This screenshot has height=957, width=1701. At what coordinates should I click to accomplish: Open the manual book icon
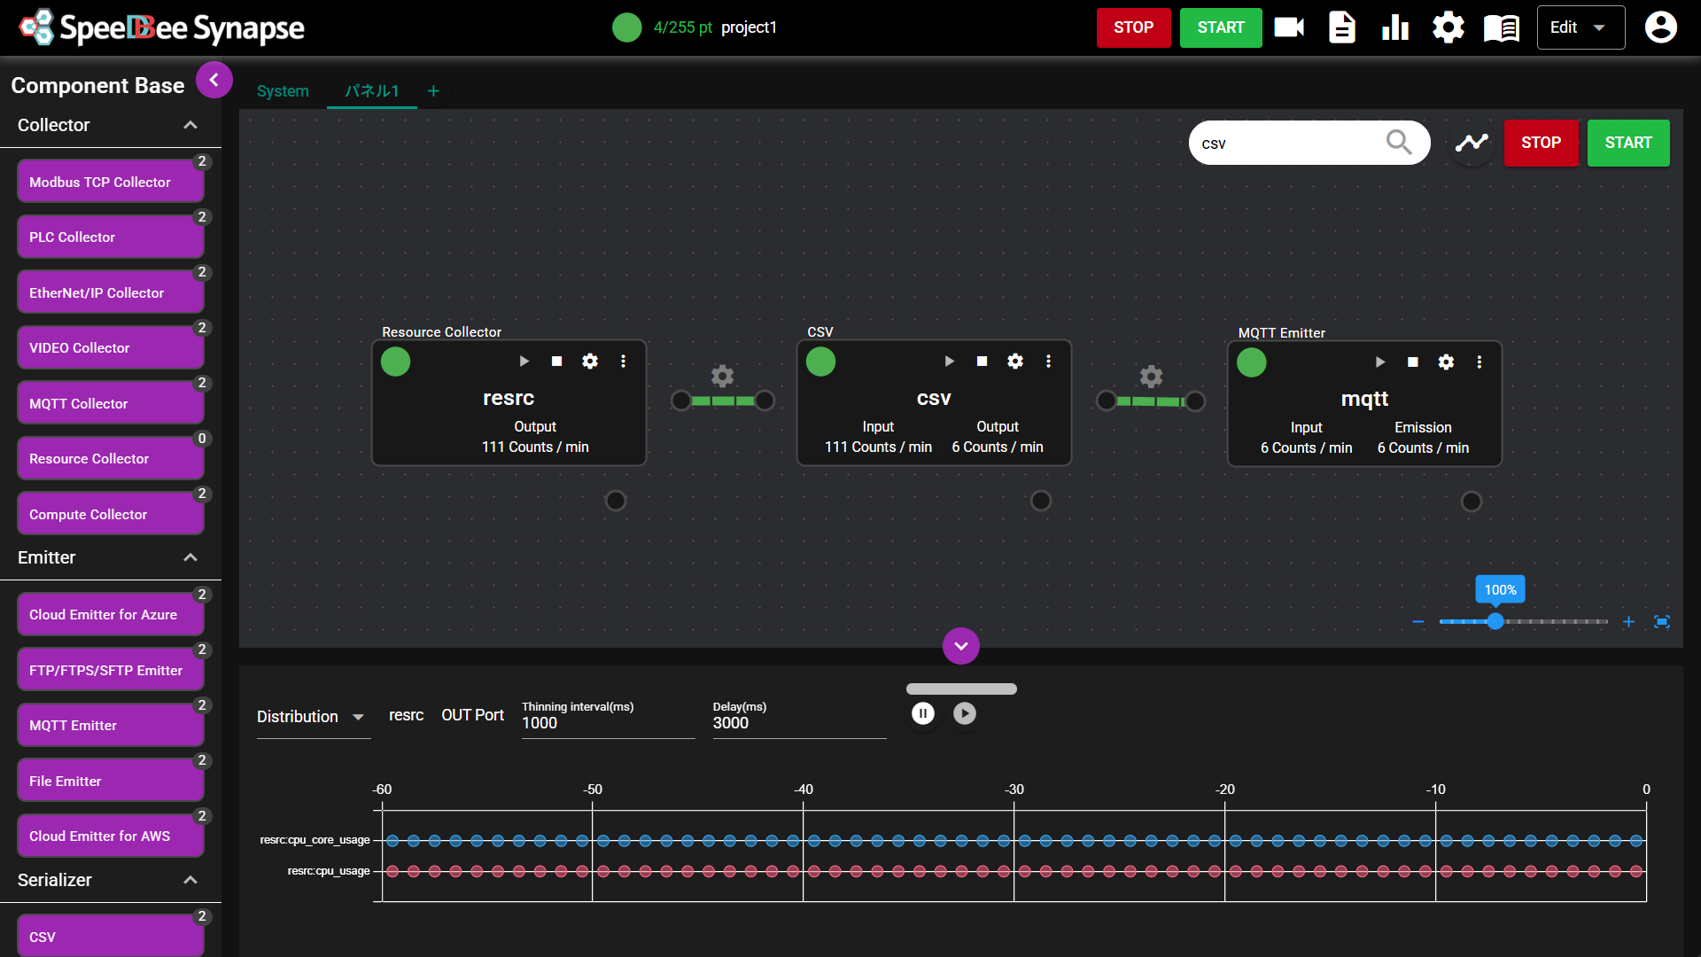[1501, 27]
